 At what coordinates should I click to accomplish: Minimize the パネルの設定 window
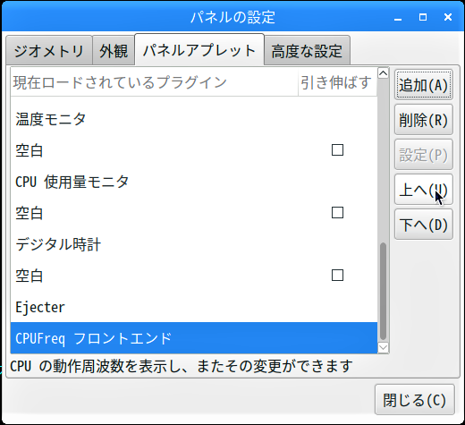point(398,17)
